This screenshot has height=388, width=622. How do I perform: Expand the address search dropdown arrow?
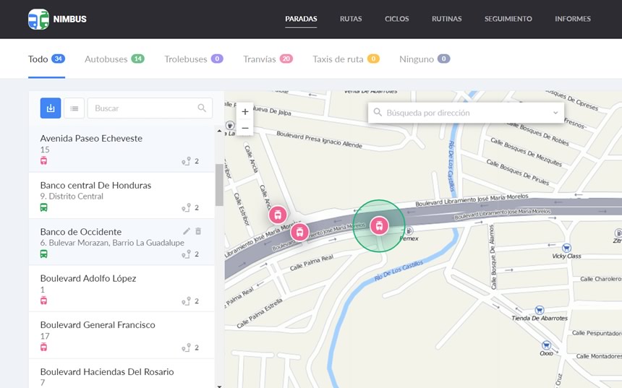[x=555, y=113]
